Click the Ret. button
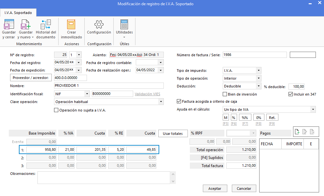 272,117
